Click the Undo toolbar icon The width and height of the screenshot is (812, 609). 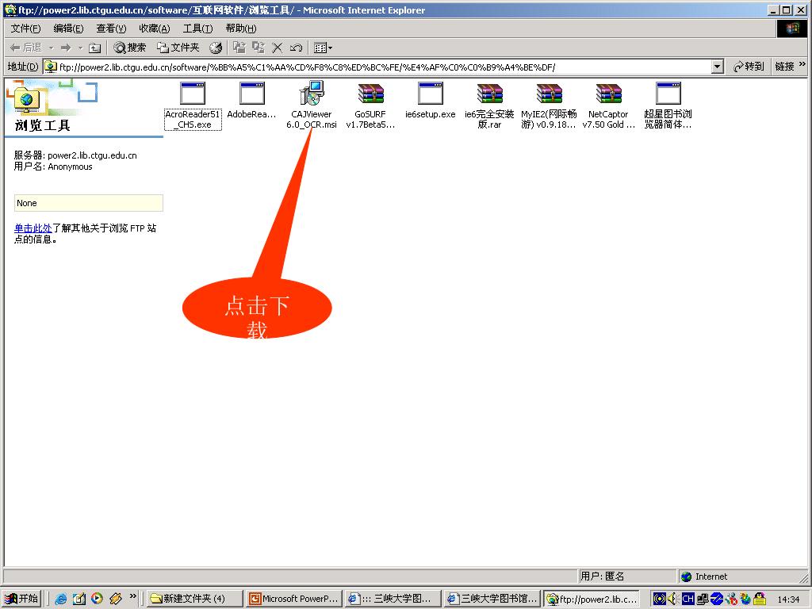pos(297,48)
